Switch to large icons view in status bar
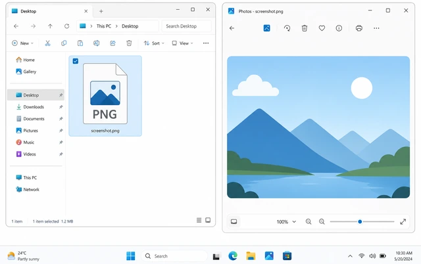The width and height of the screenshot is (421, 264). pos(208,220)
